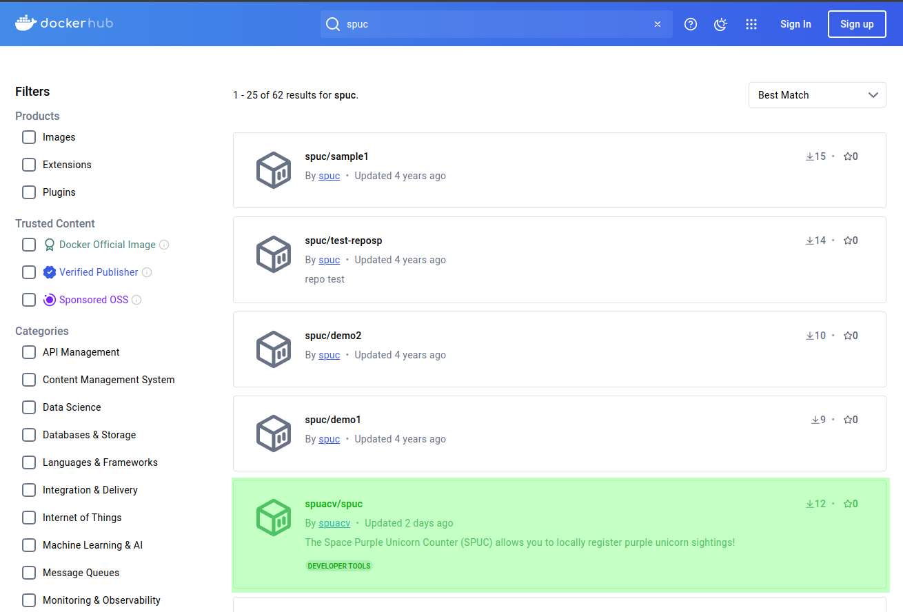Clear the search field with the X icon

658,24
